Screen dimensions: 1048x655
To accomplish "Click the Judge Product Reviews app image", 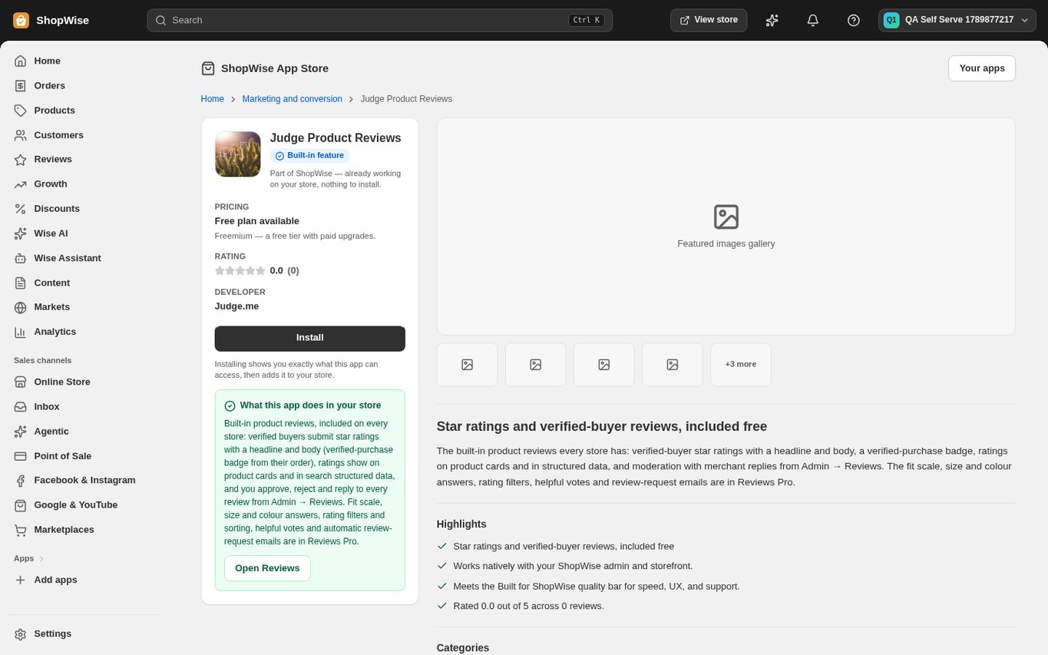I will click(238, 154).
